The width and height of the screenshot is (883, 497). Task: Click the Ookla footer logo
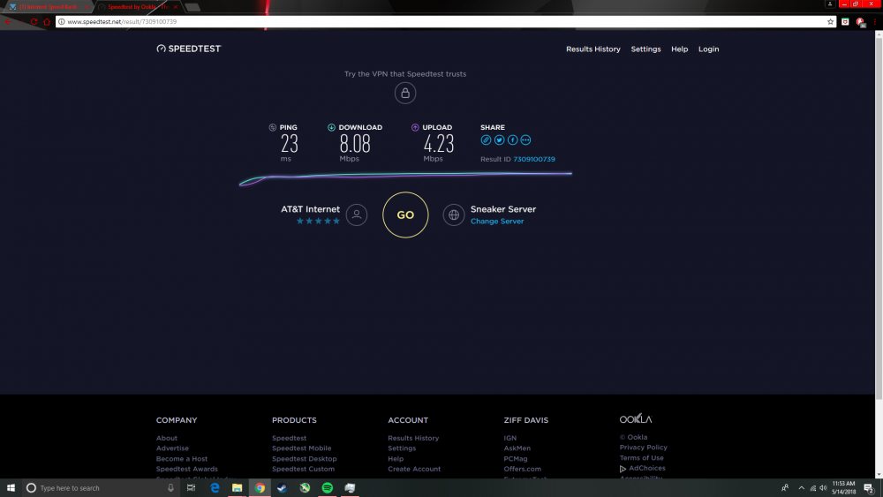(636, 418)
